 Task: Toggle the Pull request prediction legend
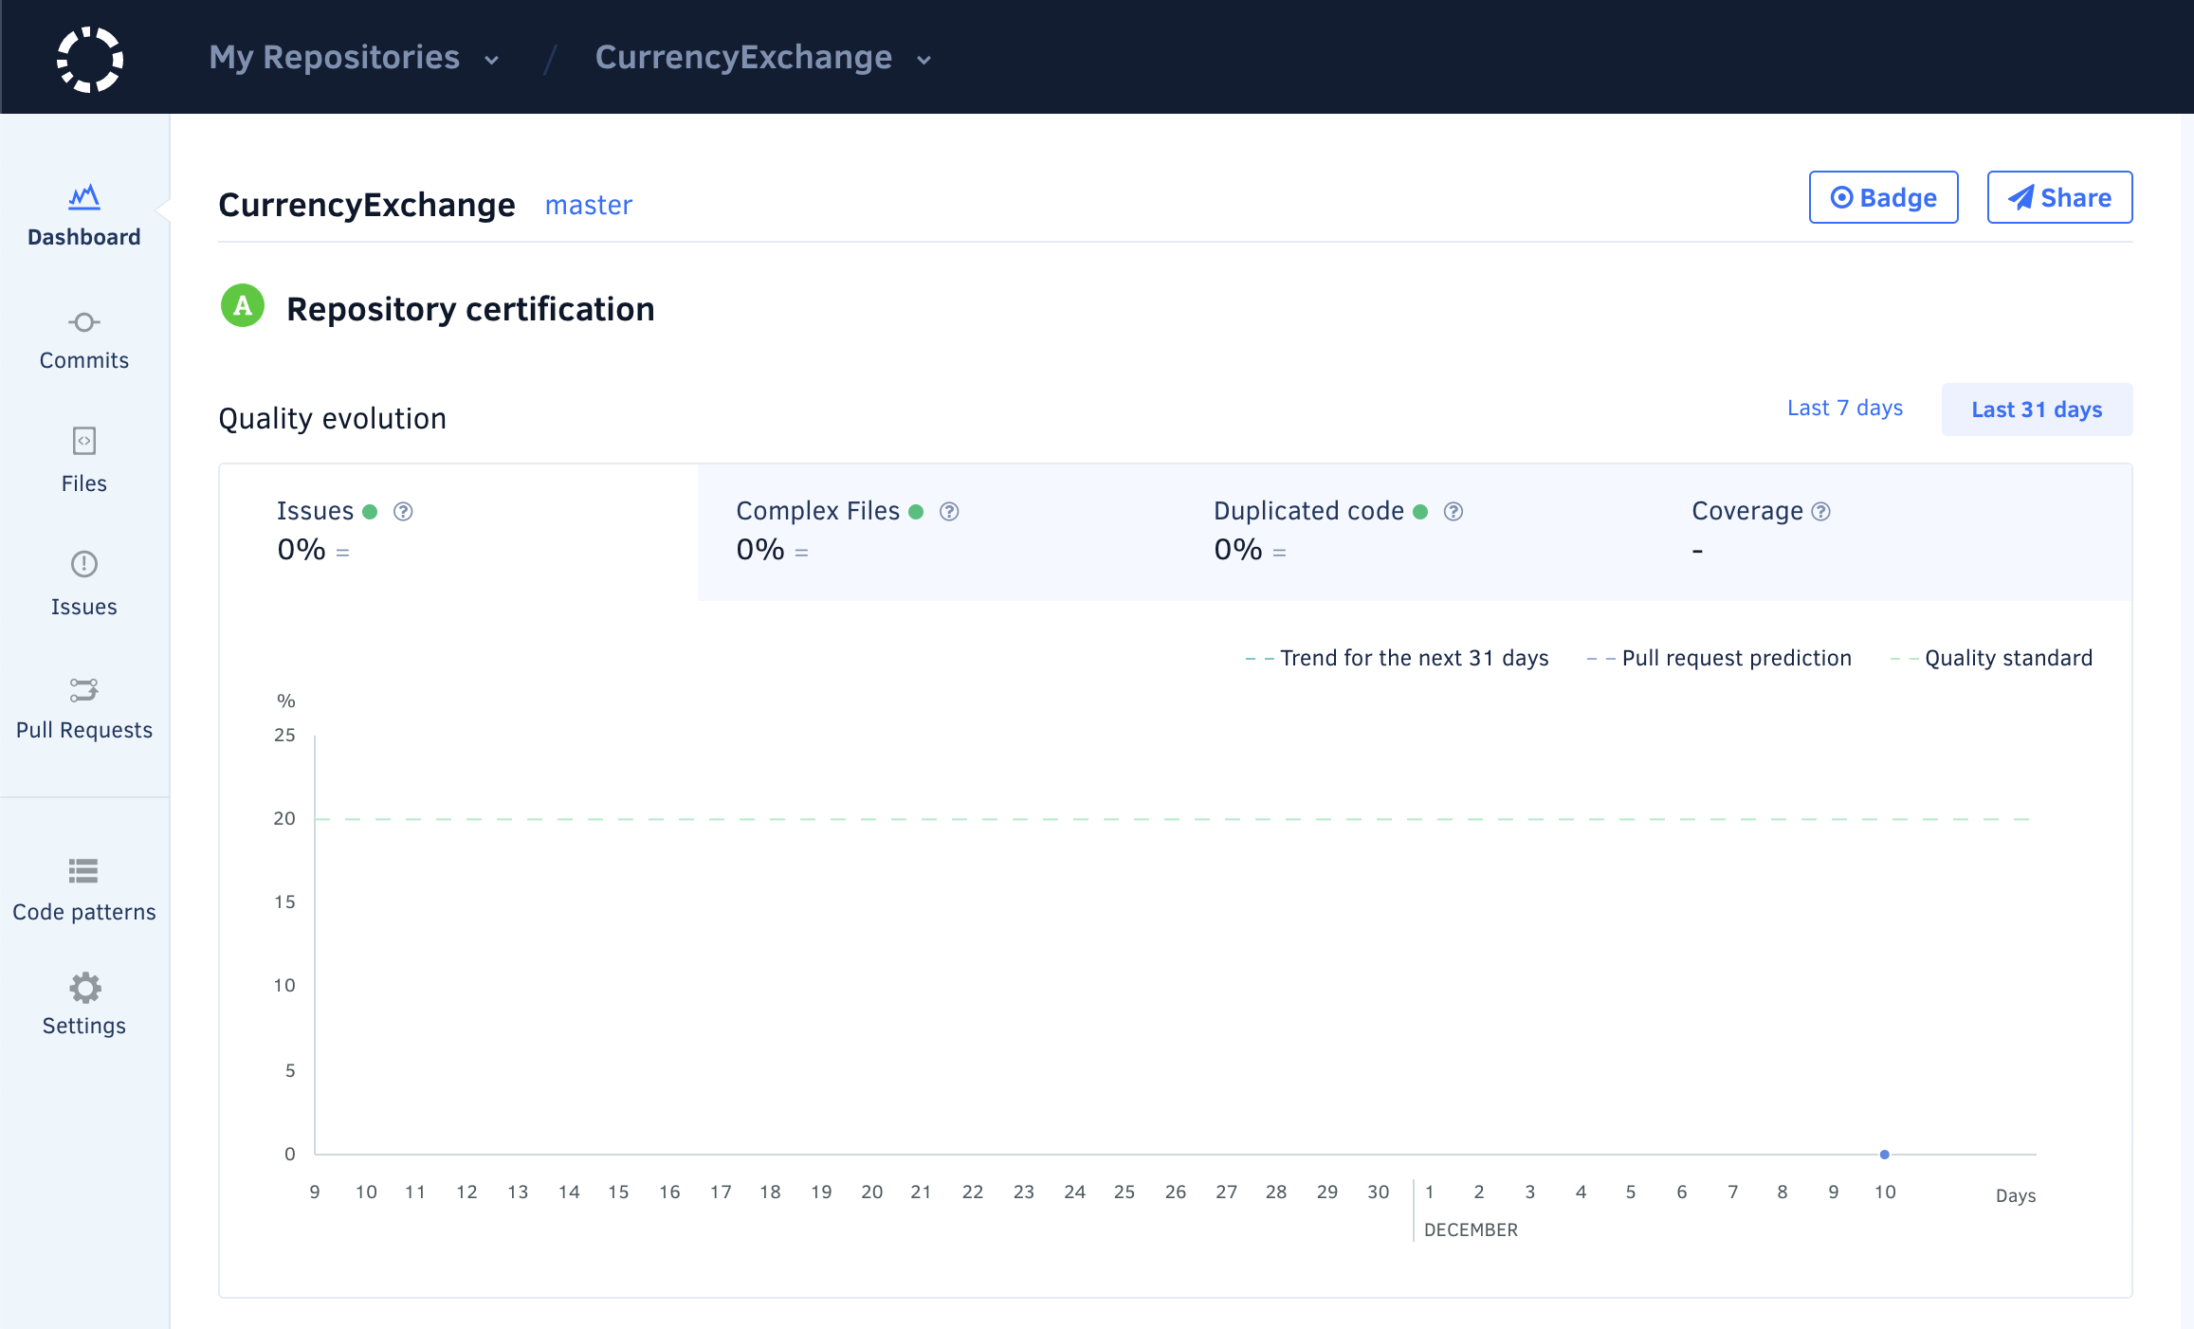pos(1719,658)
